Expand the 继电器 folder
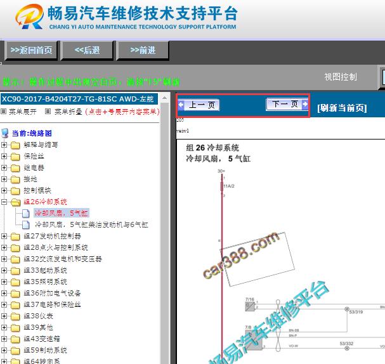 point(4,167)
